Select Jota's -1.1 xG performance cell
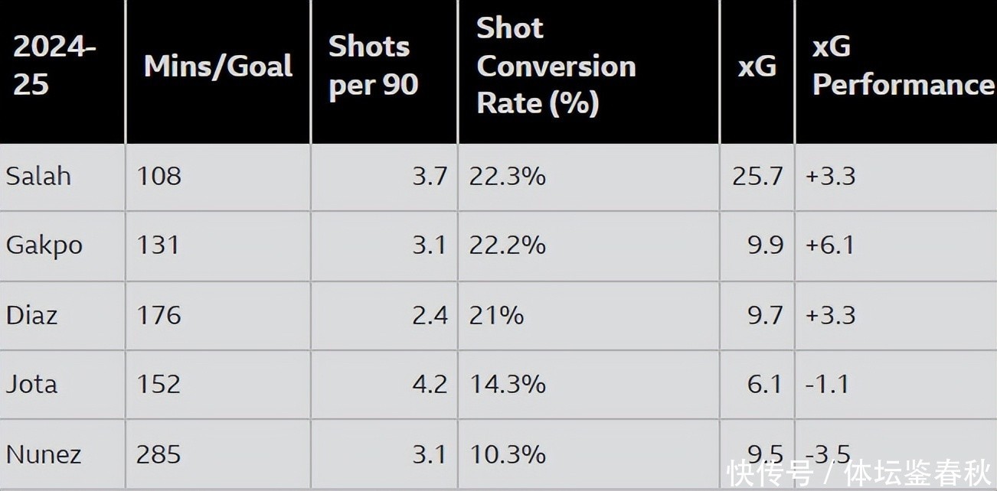Screen dimensions: 997x491 coord(827,384)
